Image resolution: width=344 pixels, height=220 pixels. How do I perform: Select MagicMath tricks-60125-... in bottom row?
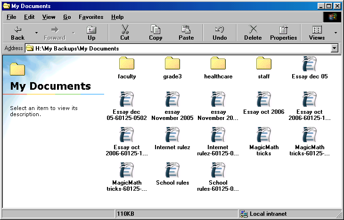point(127,177)
